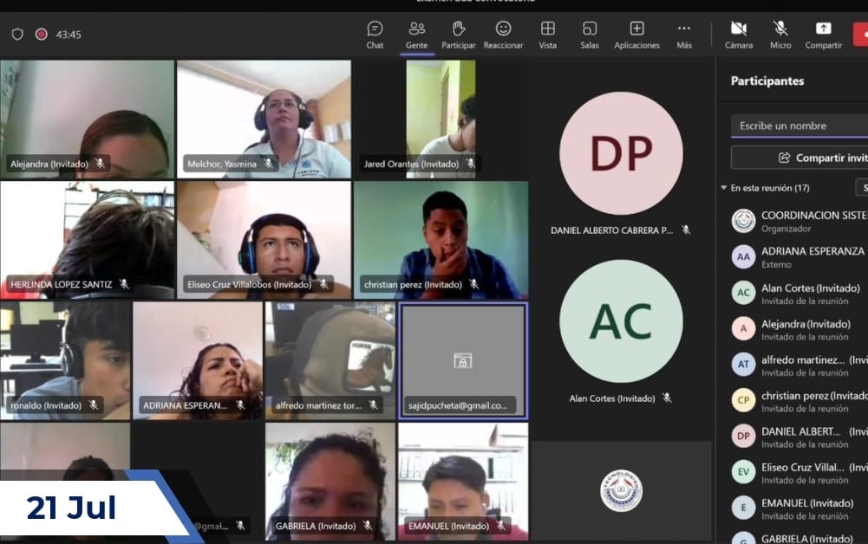Select GABRIELA (Invitado) video tile
Screen dimensions: 868x544
pos(330,482)
